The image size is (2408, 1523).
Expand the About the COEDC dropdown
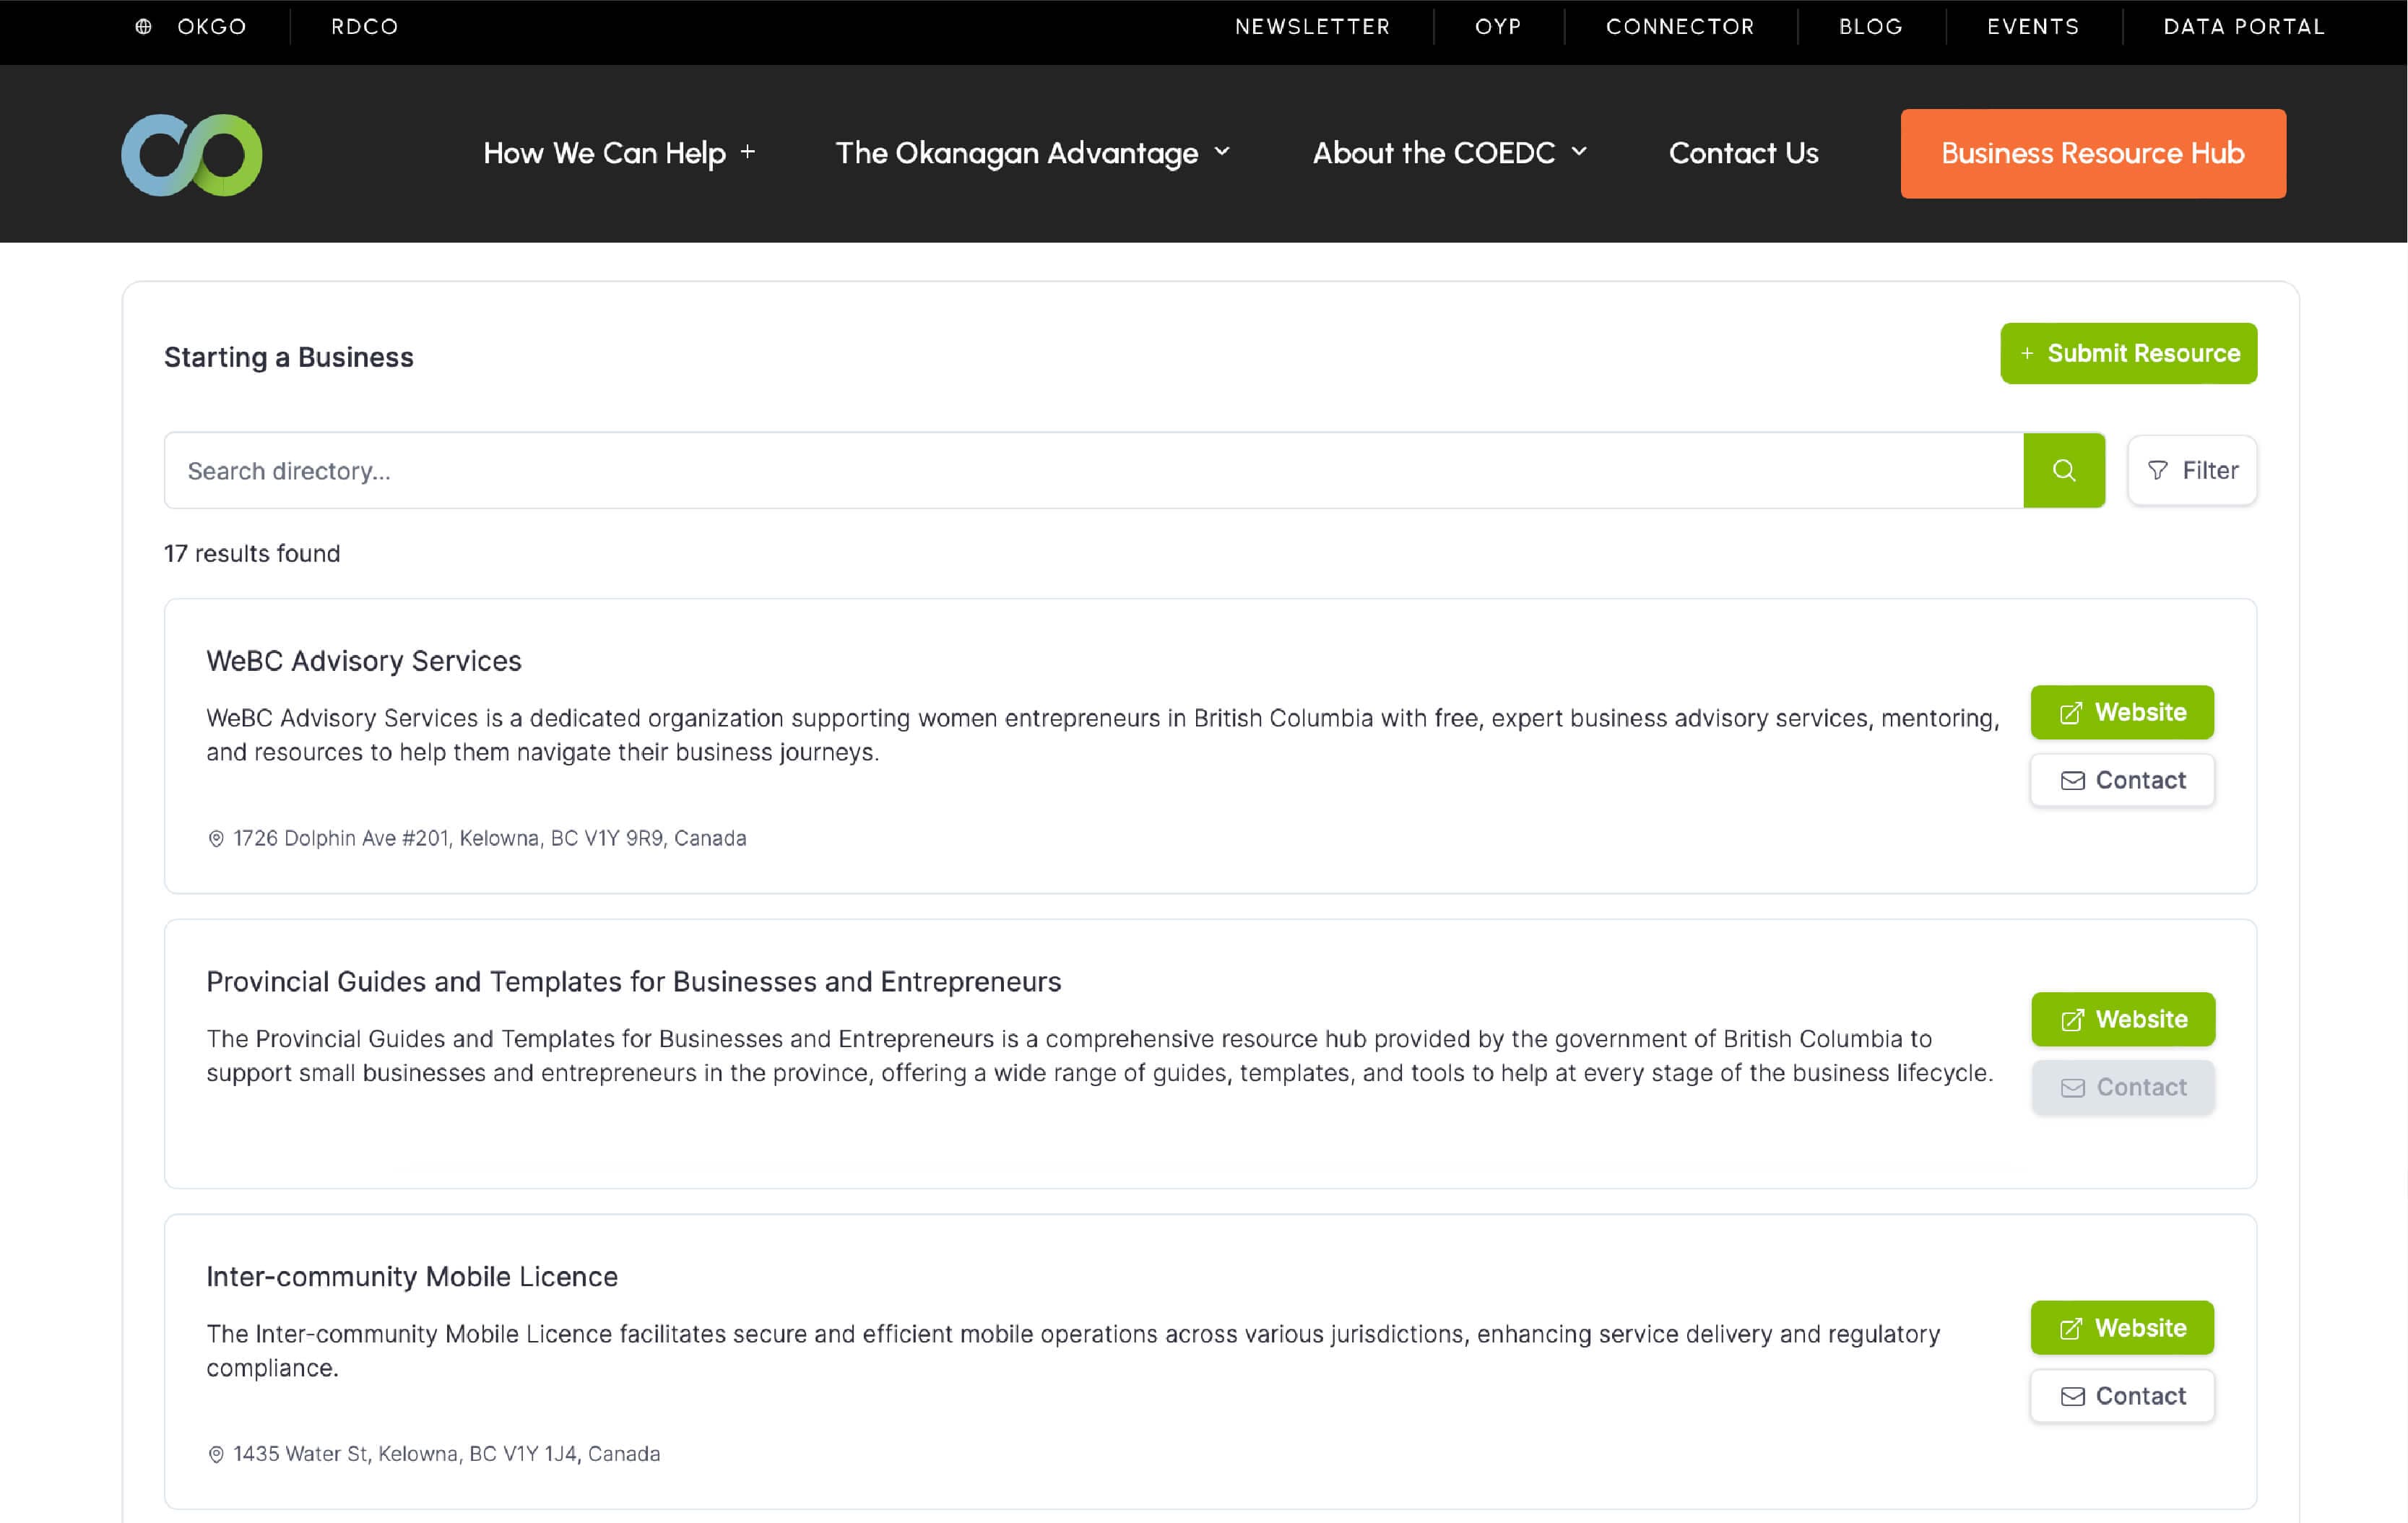pos(1450,153)
